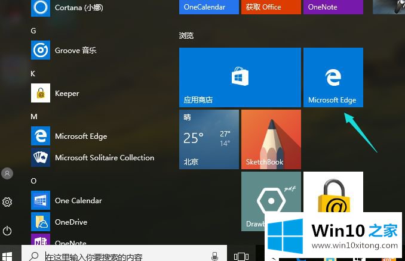Open the 获取 Office tile
405x261 pixels.
pos(271,7)
